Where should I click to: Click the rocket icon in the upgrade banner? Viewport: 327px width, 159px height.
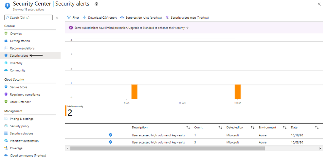(x=71, y=28)
